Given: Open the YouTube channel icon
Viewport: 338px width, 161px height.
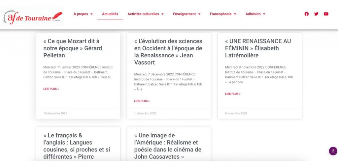Looking at the screenshot, I should pos(326,14).
